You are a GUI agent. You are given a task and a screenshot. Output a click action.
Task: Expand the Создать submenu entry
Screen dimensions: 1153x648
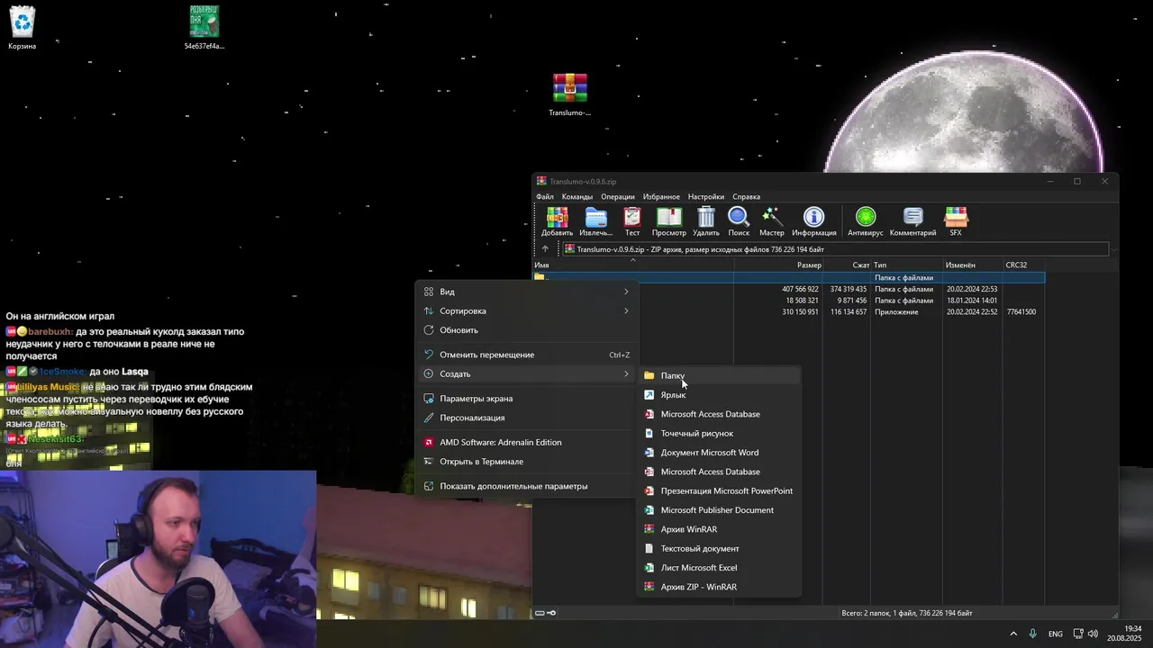527,373
